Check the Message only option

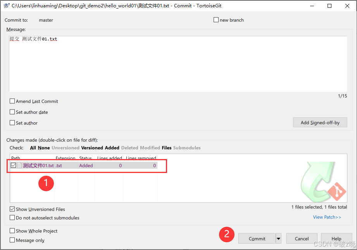pyautogui.click(x=12, y=240)
